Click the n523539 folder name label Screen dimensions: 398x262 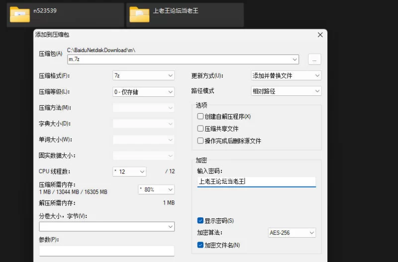45,10
